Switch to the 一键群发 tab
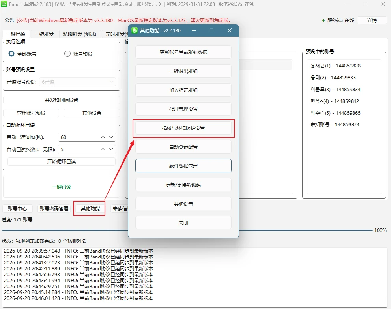The image size is (391, 309). click(44, 34)
